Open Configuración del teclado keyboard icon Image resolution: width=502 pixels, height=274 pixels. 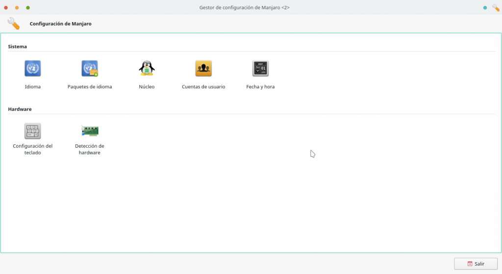(33, 131)
